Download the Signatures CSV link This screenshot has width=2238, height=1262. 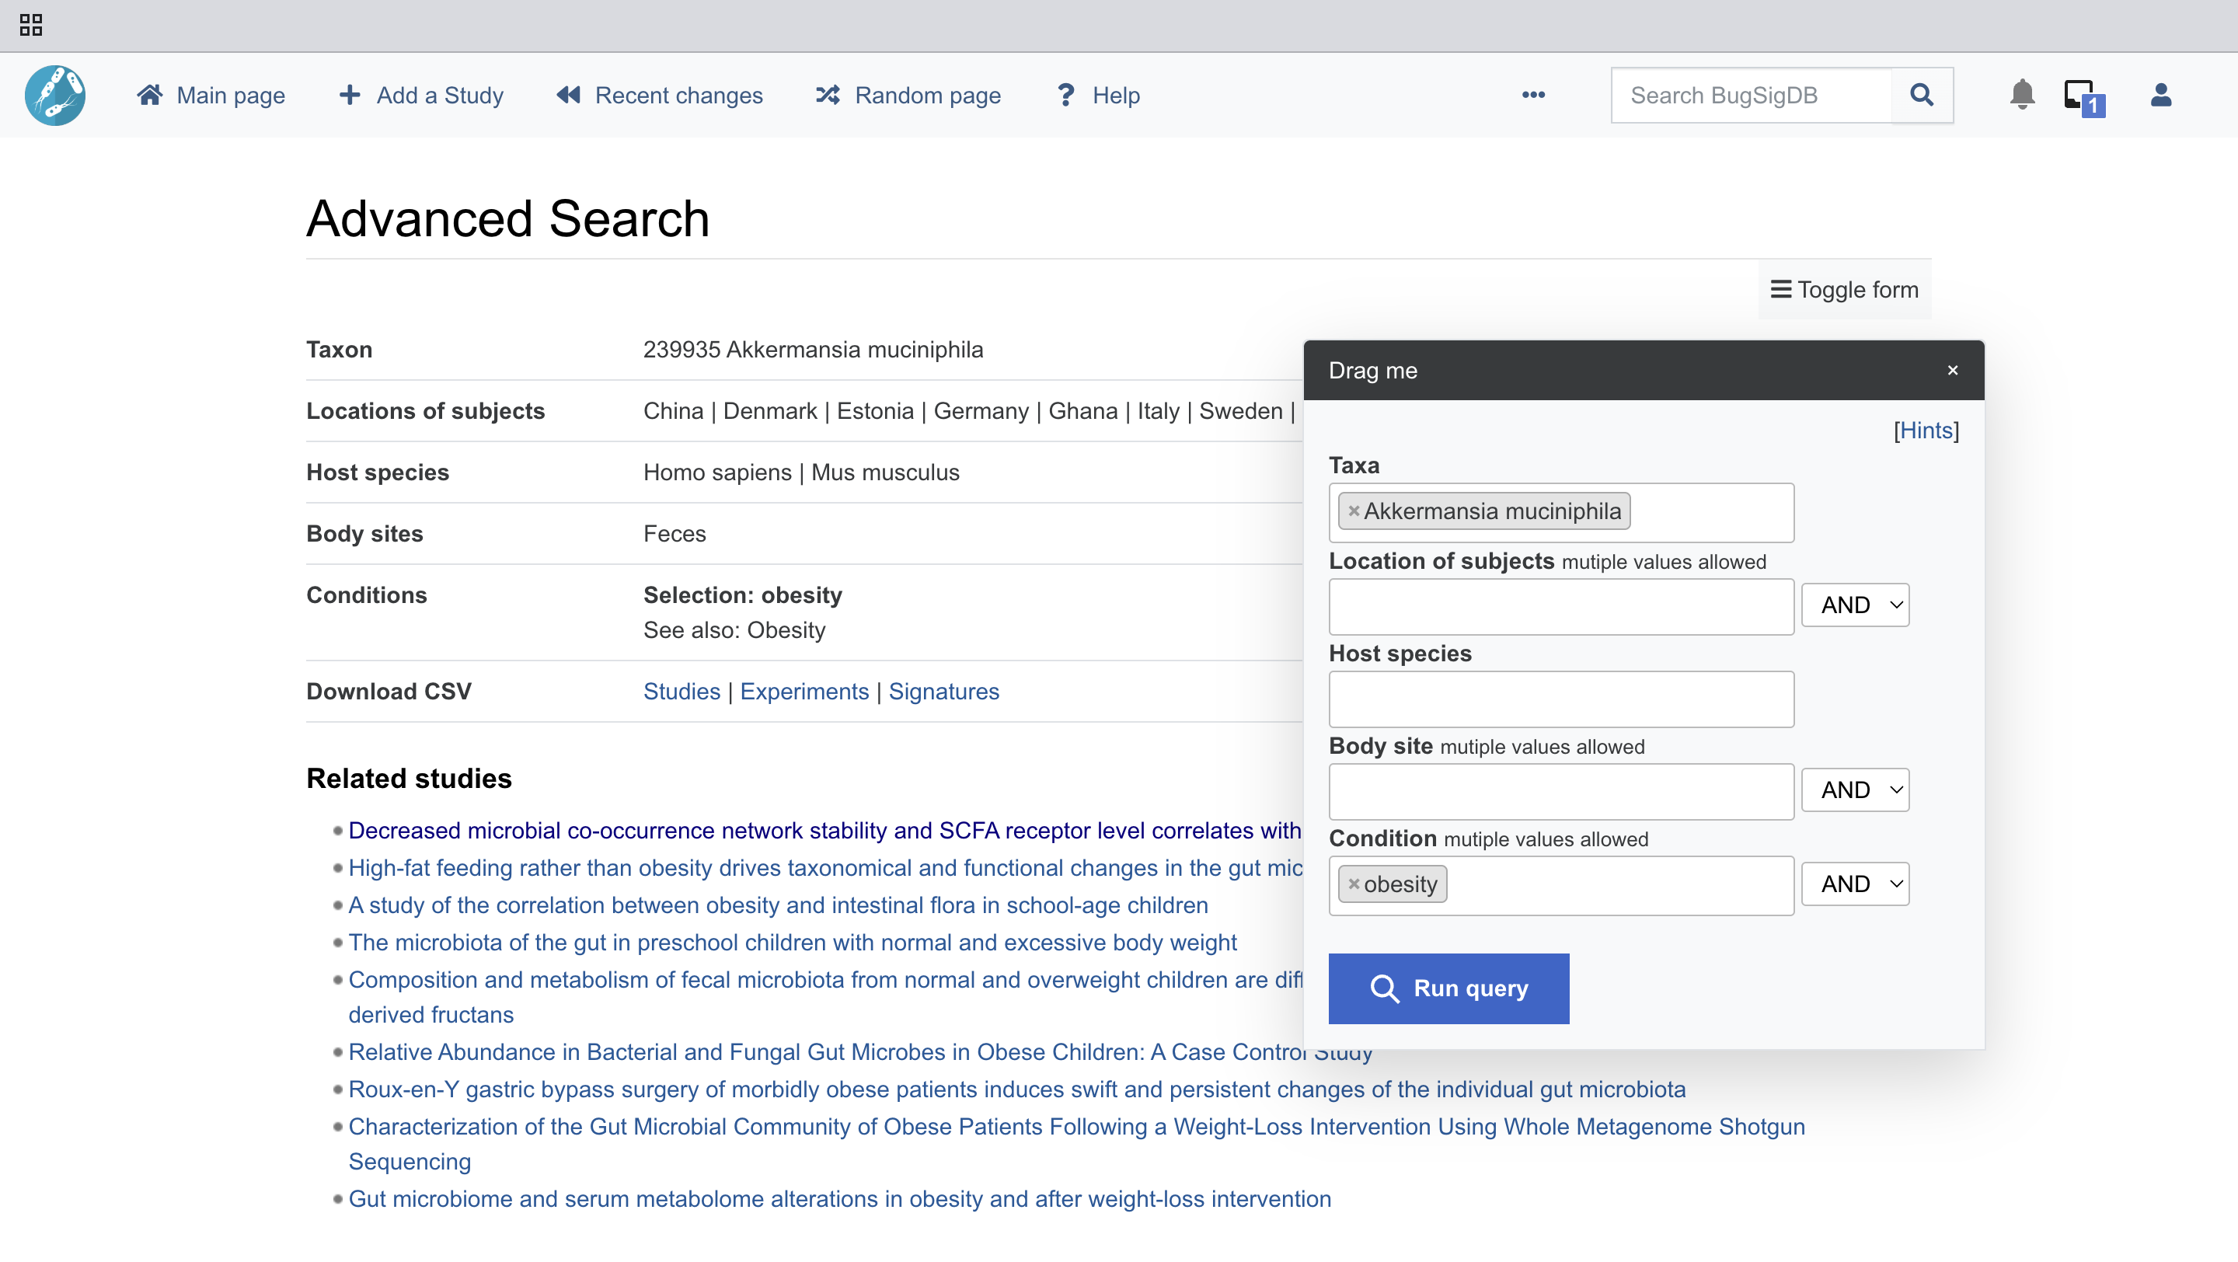943,692
